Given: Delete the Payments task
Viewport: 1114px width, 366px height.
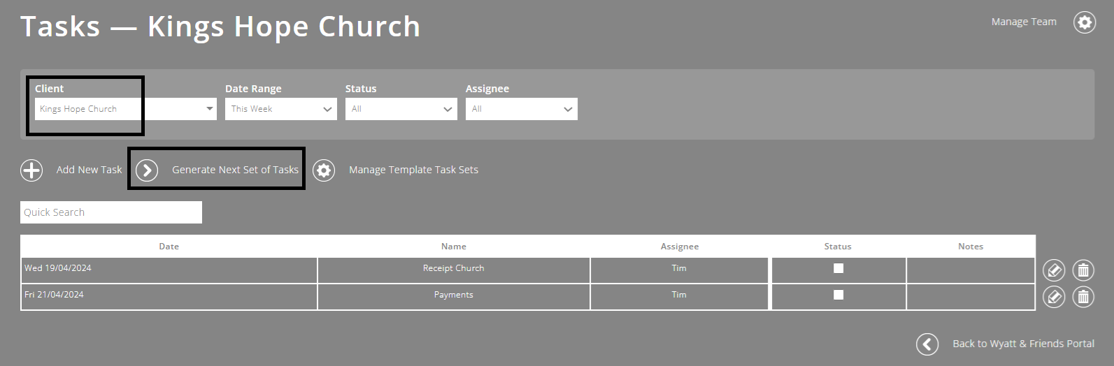Looking at the screenshot, I should pos(1083,297).
